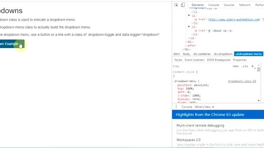Viewport: 264px width, 148px height.
Task: Click the Workspaces 2.0 heading
Action: (189, 140)
